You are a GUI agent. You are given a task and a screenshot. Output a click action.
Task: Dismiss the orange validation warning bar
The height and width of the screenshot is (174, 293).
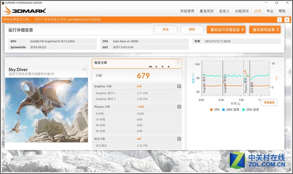click(x=287, y=19)
